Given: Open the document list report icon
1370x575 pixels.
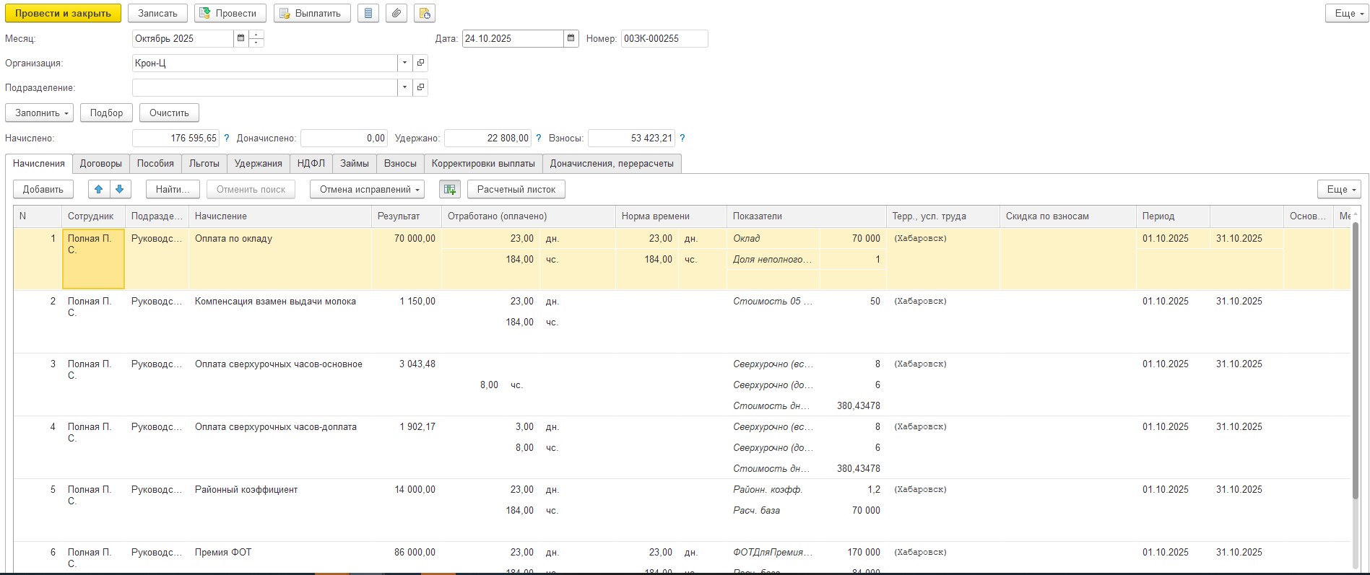Looking at the screenshot, I should tap(368, 14).
